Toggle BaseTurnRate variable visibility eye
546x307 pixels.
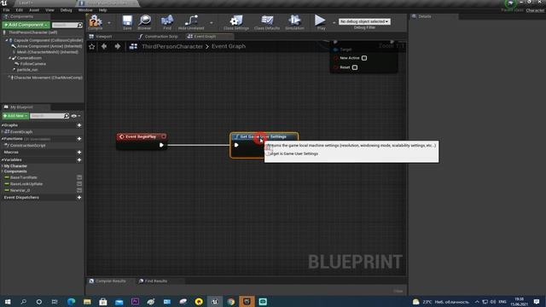[79, 177]
